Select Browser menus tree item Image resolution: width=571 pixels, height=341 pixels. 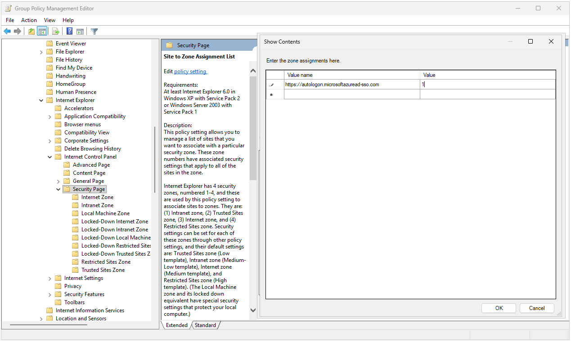coord(82,124)
